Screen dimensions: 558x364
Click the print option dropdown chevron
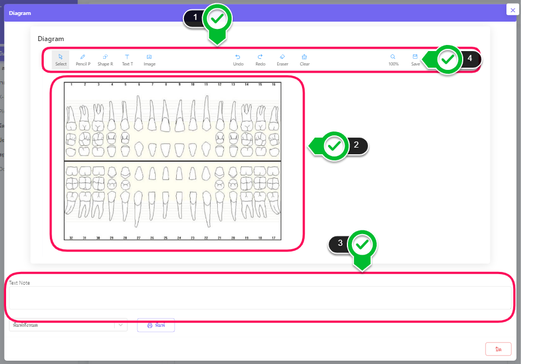pyautogui.click(x=121, y=325)
